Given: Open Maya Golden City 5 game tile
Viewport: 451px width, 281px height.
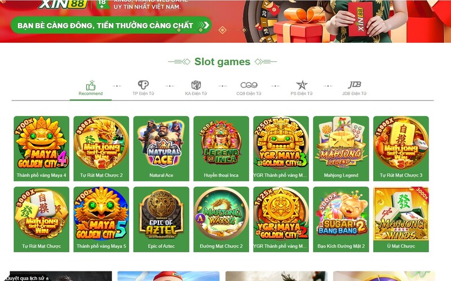Looking at the screenshot, I should click(x=101, y=219).
